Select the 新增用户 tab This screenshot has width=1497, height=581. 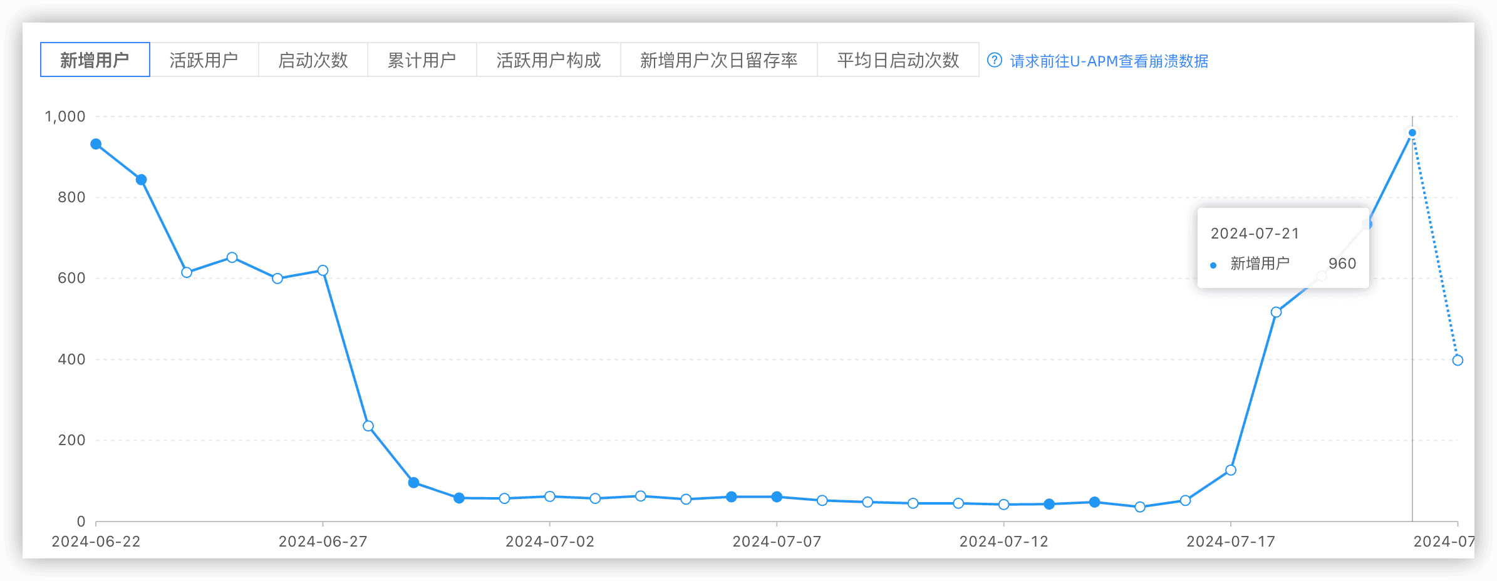pyautogui.click(x=95, y=60)
